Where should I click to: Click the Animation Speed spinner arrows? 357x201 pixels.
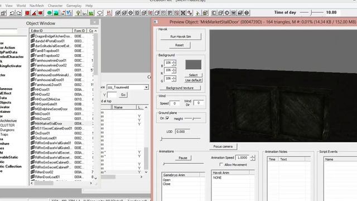[253, 157]
